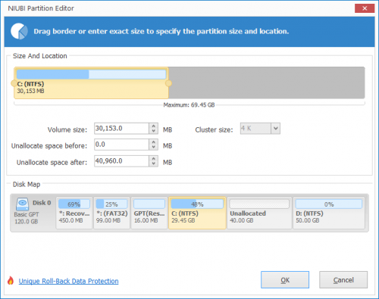Select the Unallocated 40.00 GB block
This screenshot has height=299, width=379.
click(x=259, y=213)
